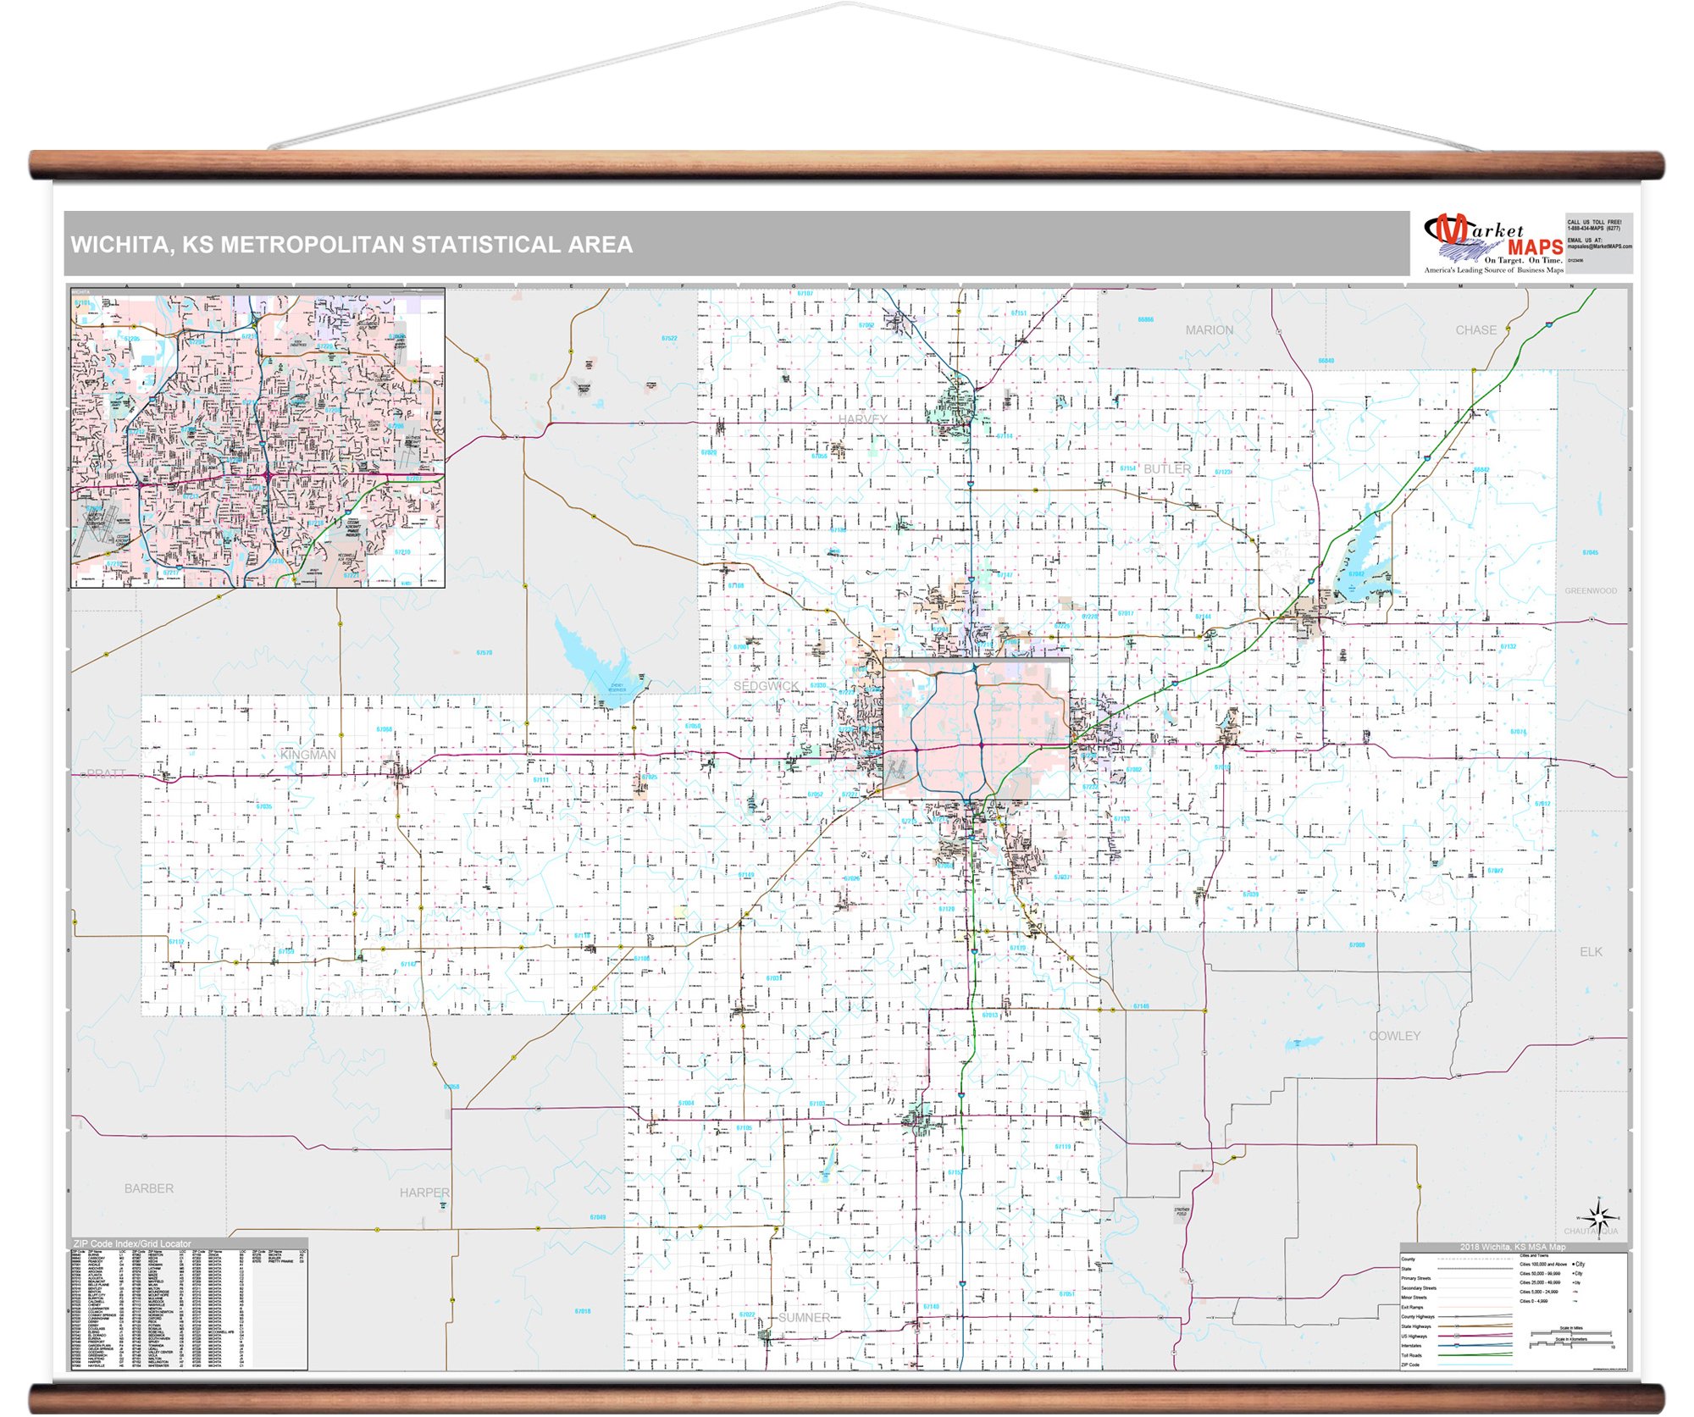Click the map title 'WICHITA, KS METROPOLITAN STATISTICAL AREA'
Screen dimensions: 1694x1417
click(x=352, y=245)
